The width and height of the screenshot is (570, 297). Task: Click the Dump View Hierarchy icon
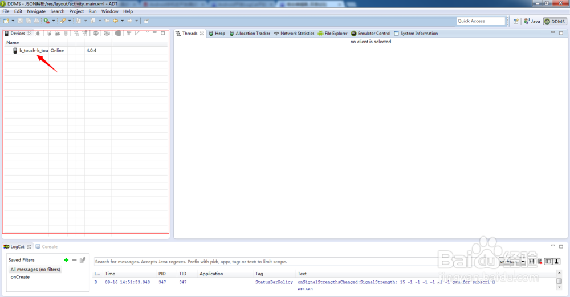(x=118, y=34)
